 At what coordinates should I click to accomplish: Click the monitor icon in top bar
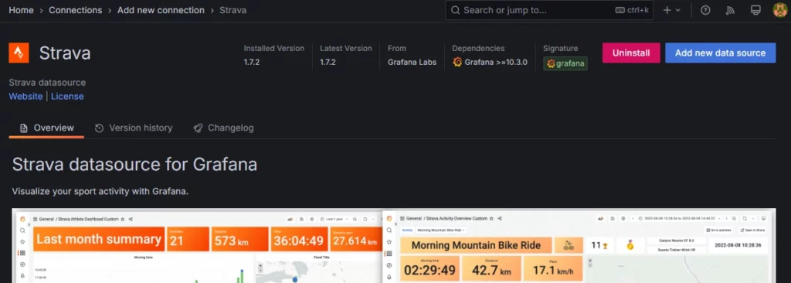tap(755, 10)
